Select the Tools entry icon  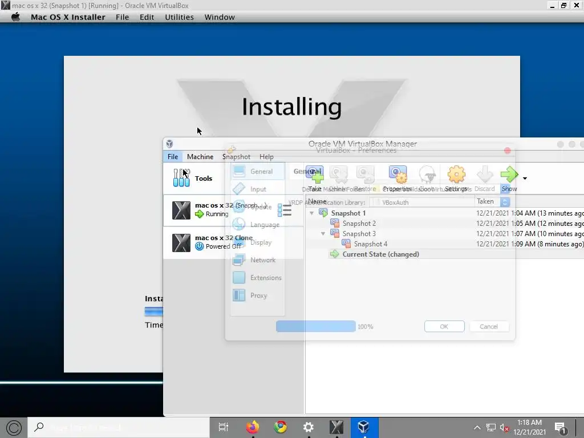pos(181,178)
